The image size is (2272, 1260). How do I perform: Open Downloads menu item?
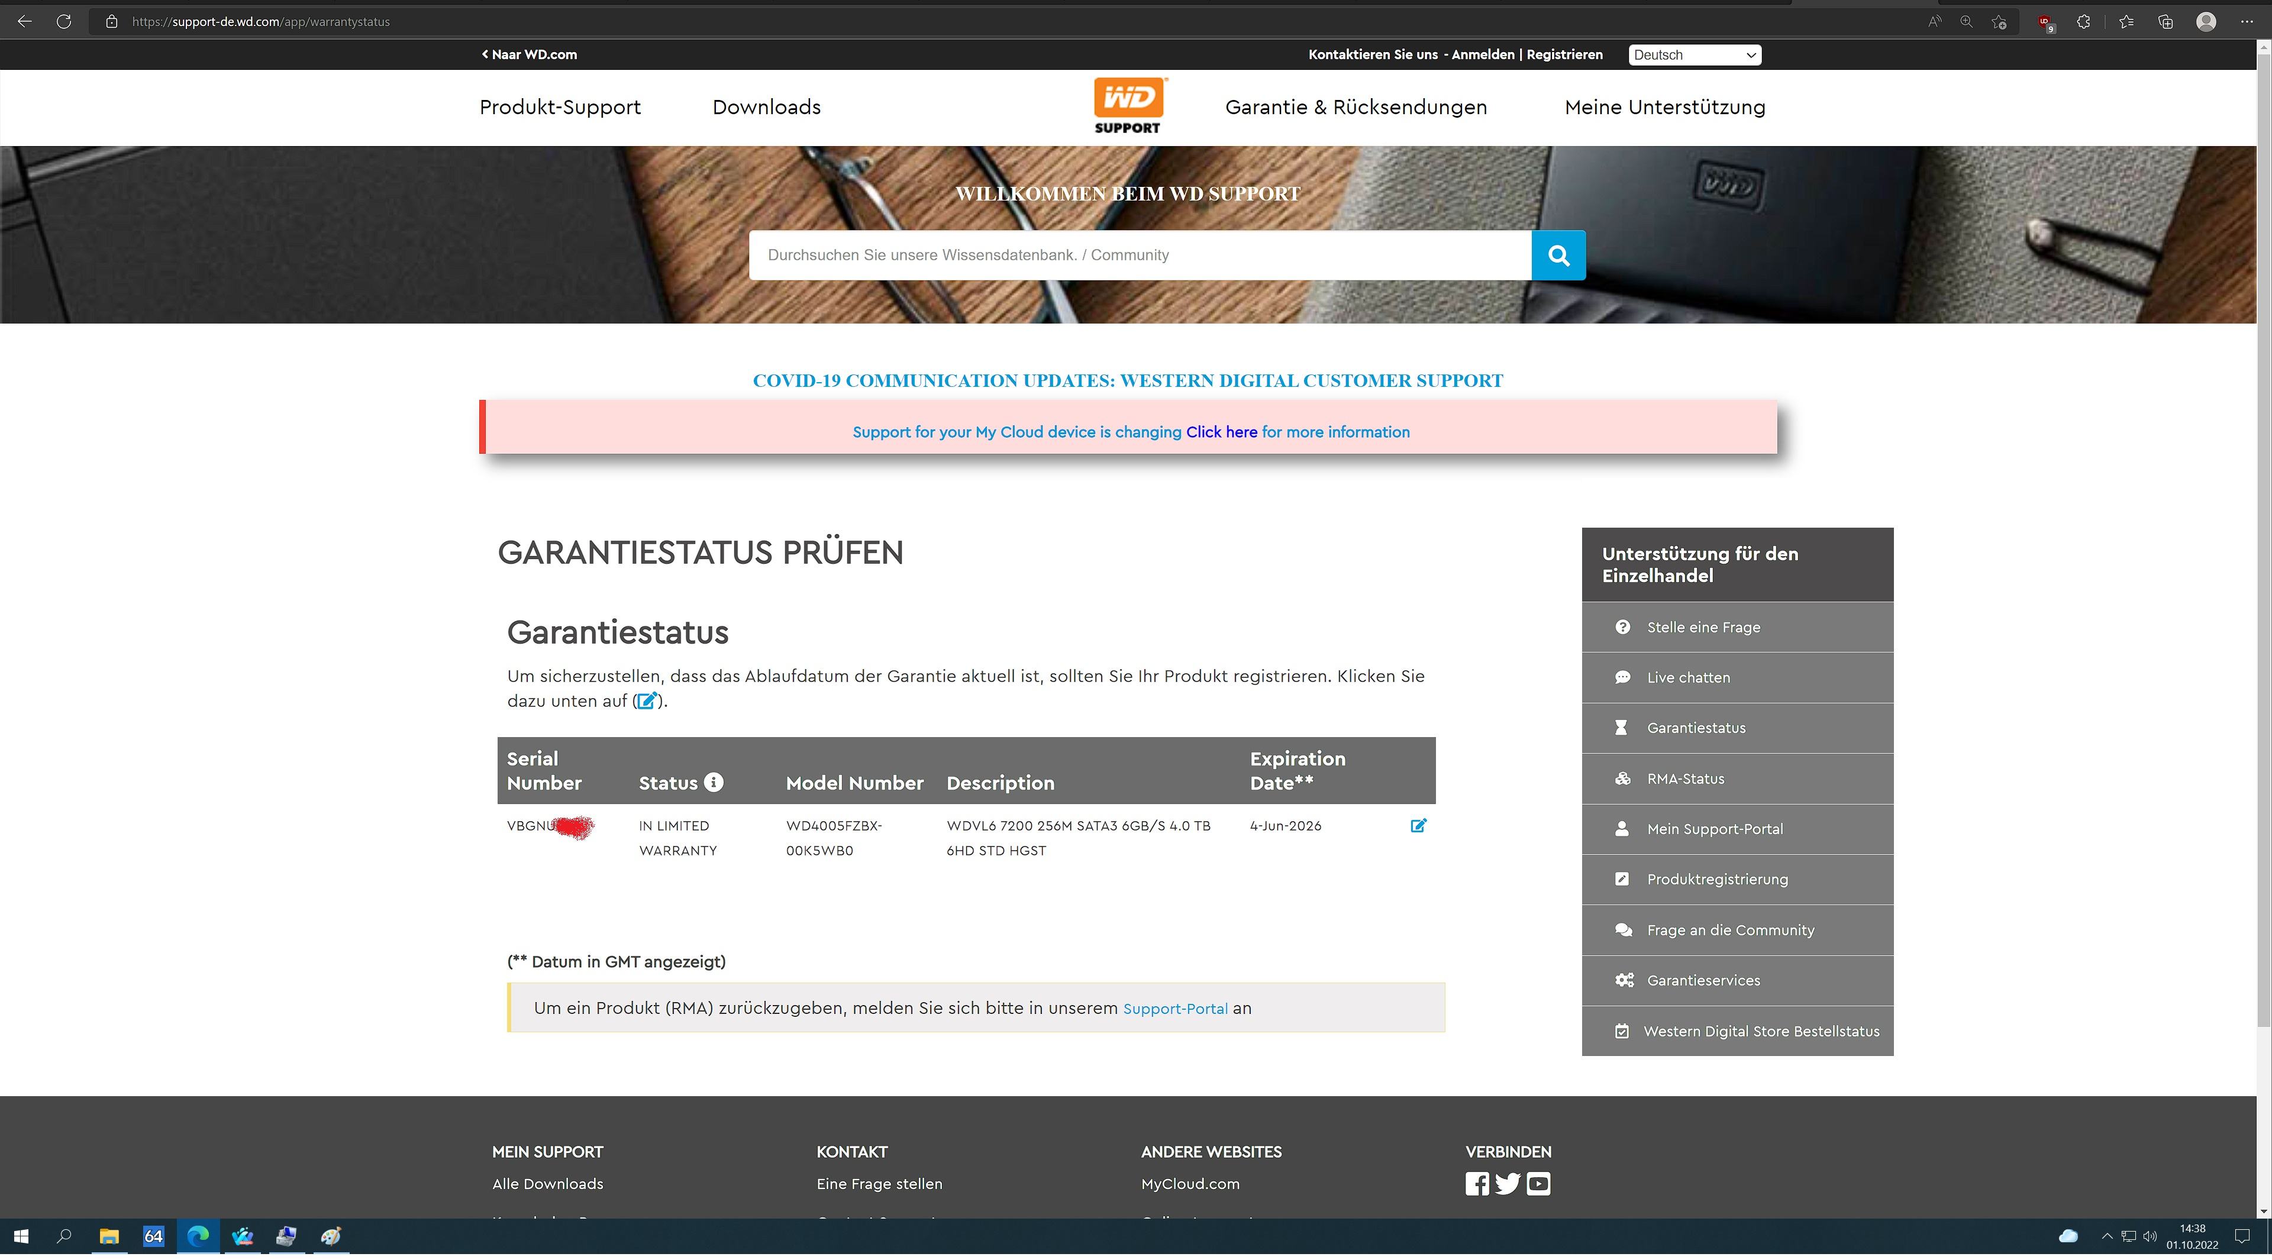click(766, 108)
